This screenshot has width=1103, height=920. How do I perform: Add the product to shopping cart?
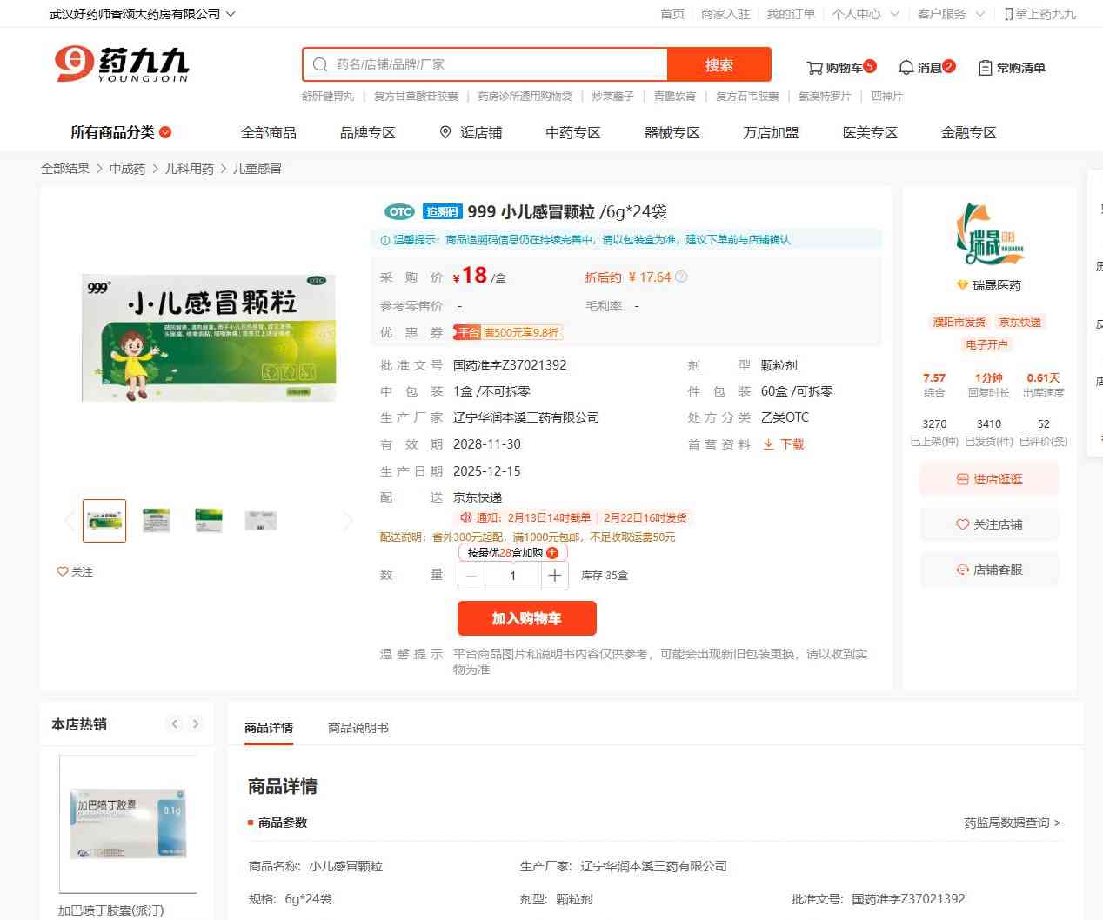point(526,618)
